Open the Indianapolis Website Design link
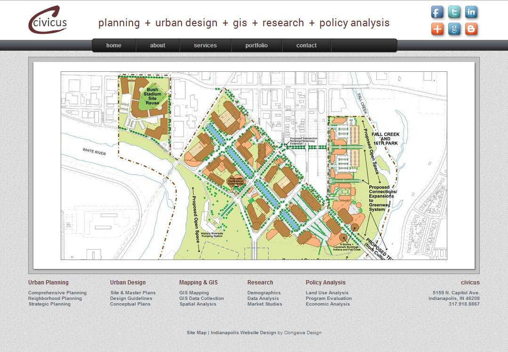This screenshot has height=352, width=508. [x=243, y=333]
